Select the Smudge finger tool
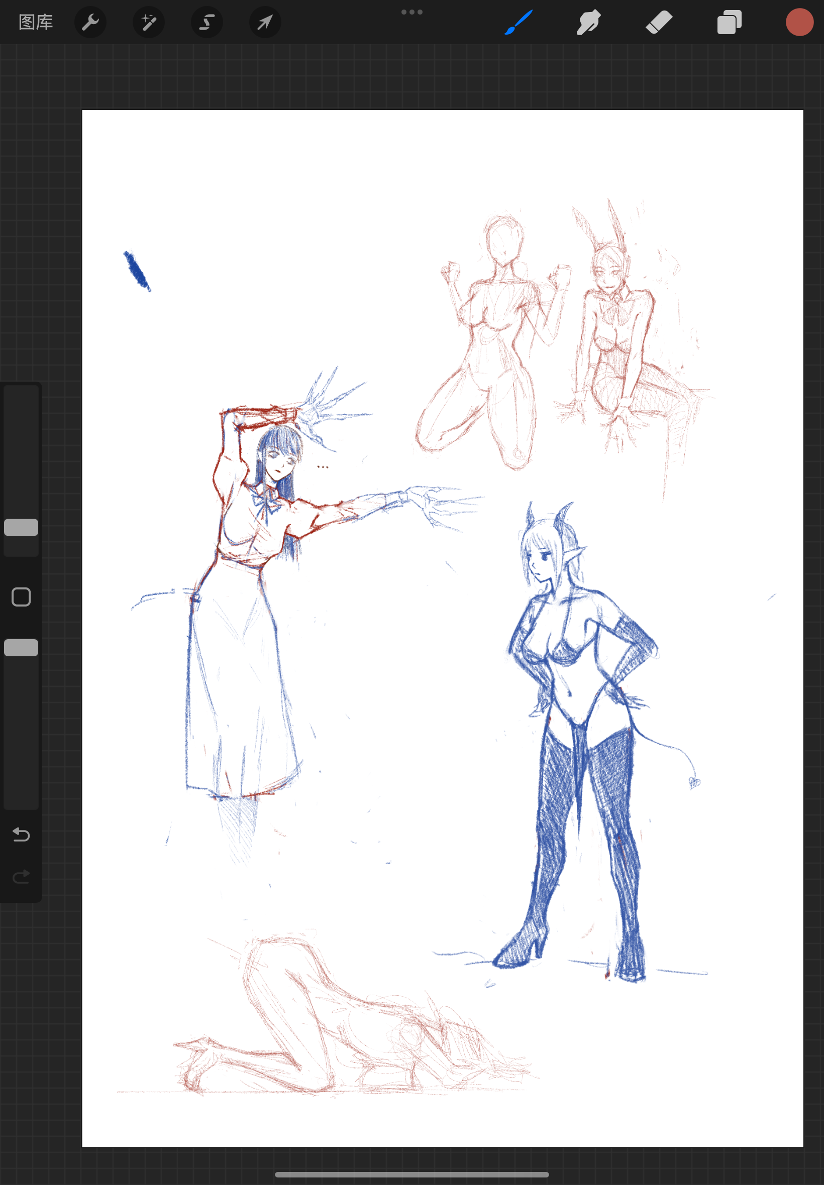This screenshot has width=824, height=1185. click(588, 22)
